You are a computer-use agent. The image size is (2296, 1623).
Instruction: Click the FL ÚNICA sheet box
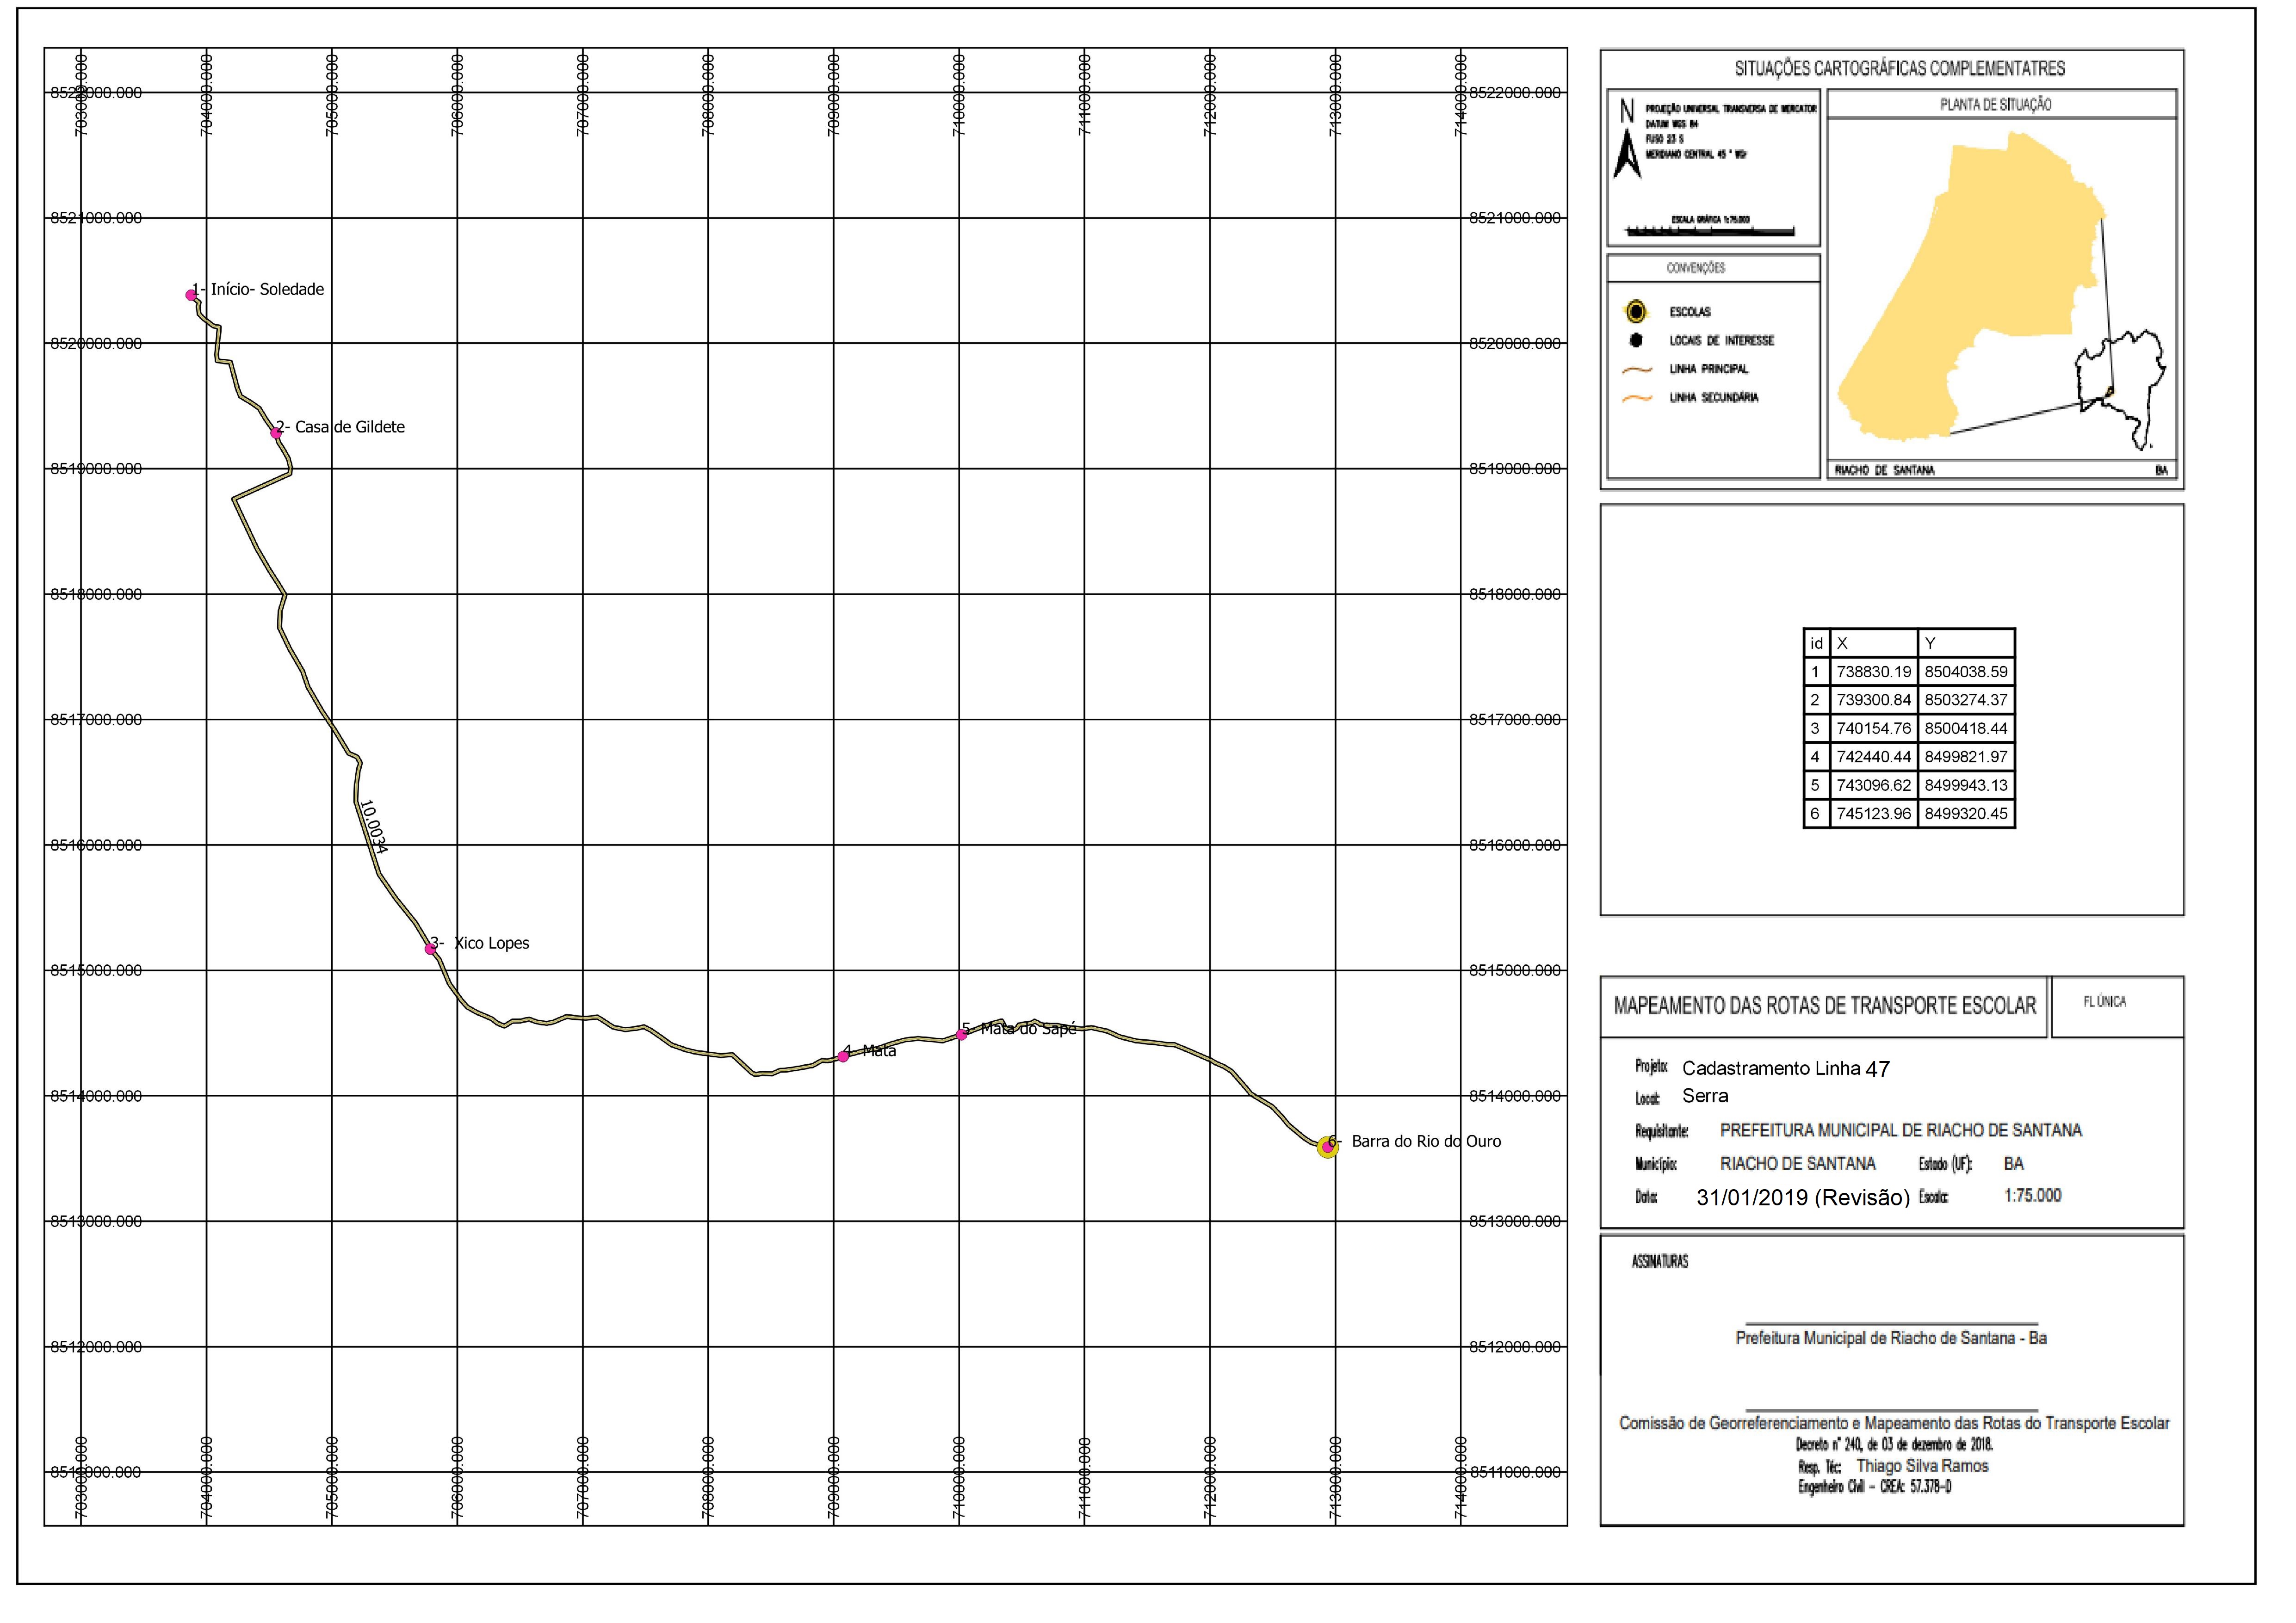(x=2117, y=1006)
